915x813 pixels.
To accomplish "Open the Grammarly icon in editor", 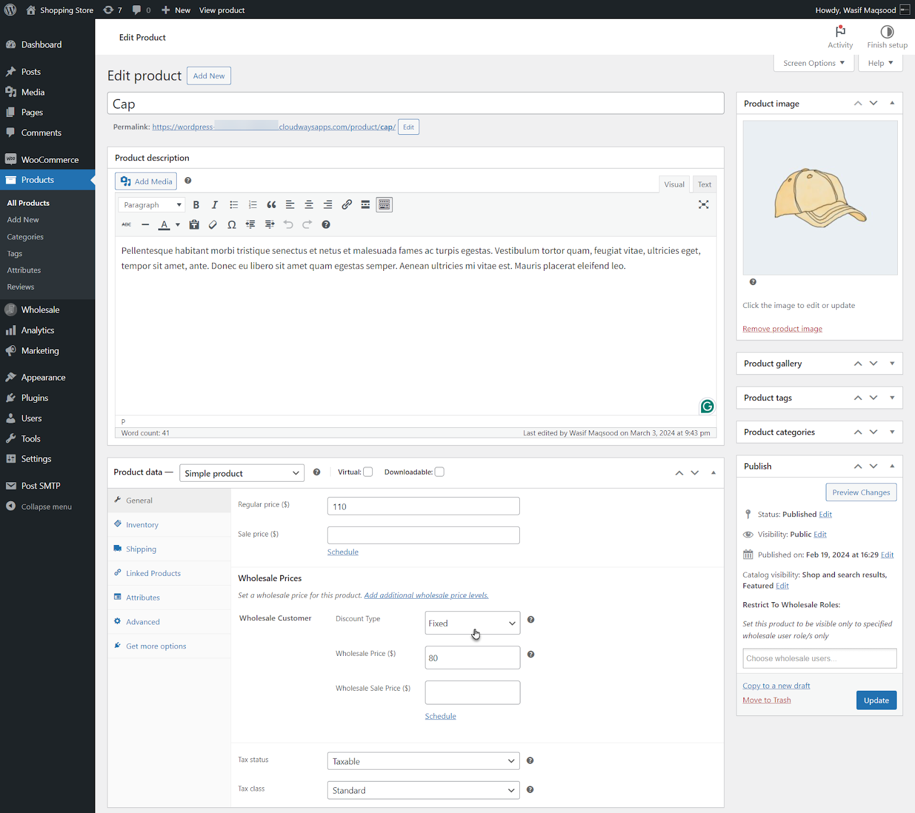I will coord(707,406).
